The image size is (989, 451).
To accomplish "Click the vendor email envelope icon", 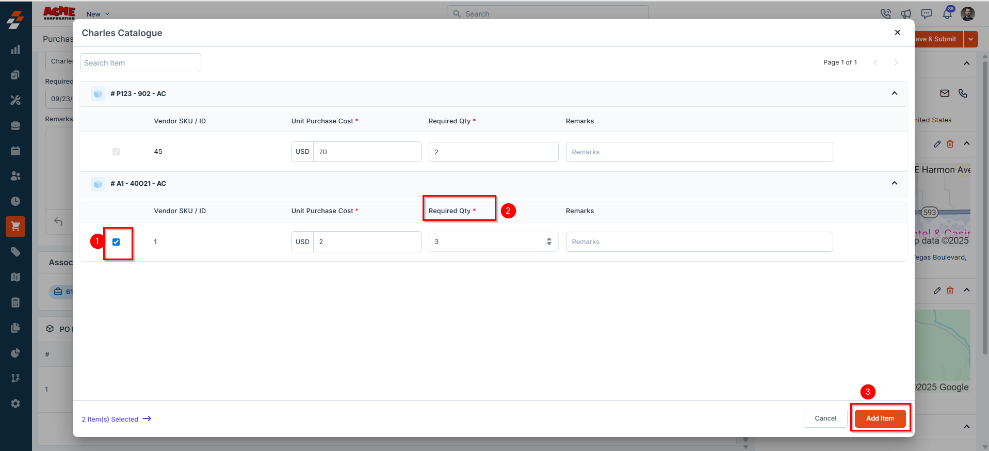I will pos(945,93).
